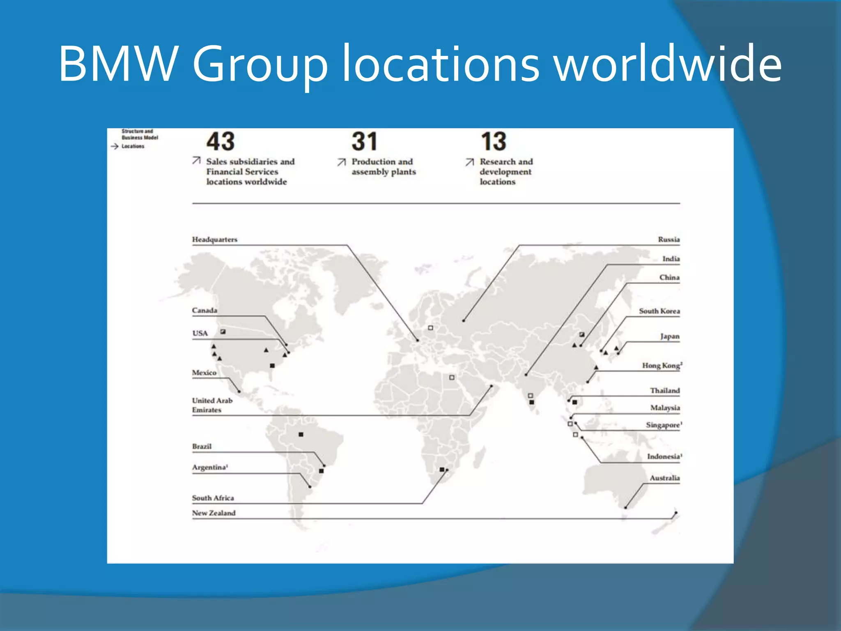Click the large number 31
Viewport: 841px width, 631px height.
(364, 142)
